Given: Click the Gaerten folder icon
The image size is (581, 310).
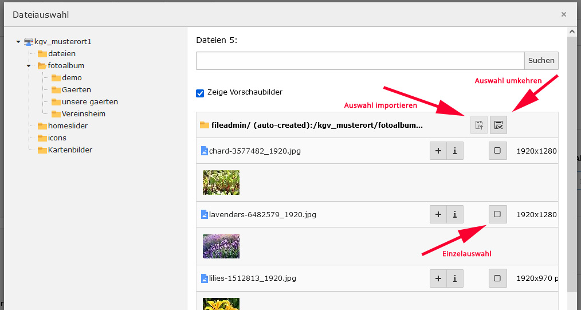Looking at the screenshot, I should coord(56,89).
